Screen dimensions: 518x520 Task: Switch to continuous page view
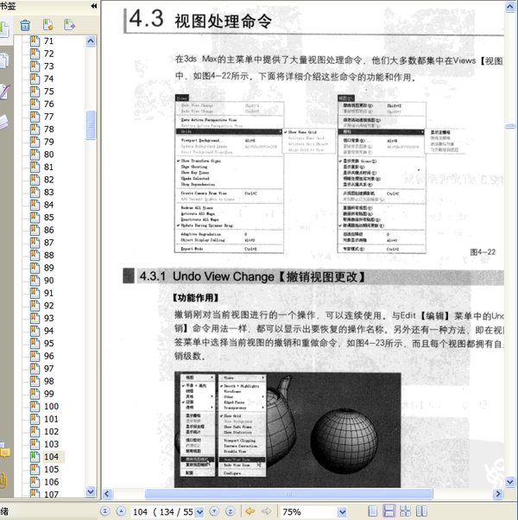pyautogui.click(x=388, y=511)
